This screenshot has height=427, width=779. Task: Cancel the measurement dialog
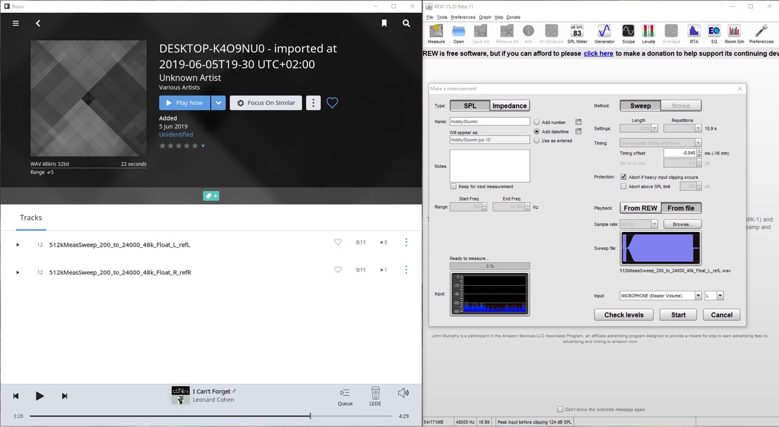click(722, 315)
